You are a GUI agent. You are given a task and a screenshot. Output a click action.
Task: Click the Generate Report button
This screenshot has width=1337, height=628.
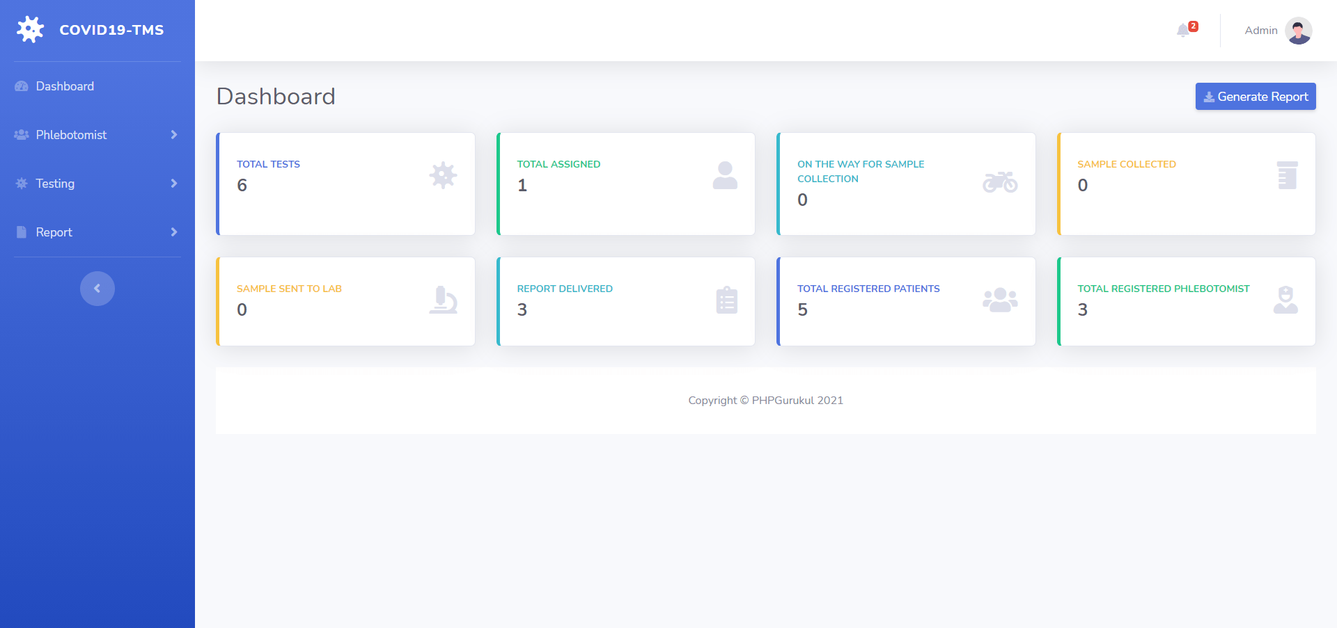pos(1256,97)
